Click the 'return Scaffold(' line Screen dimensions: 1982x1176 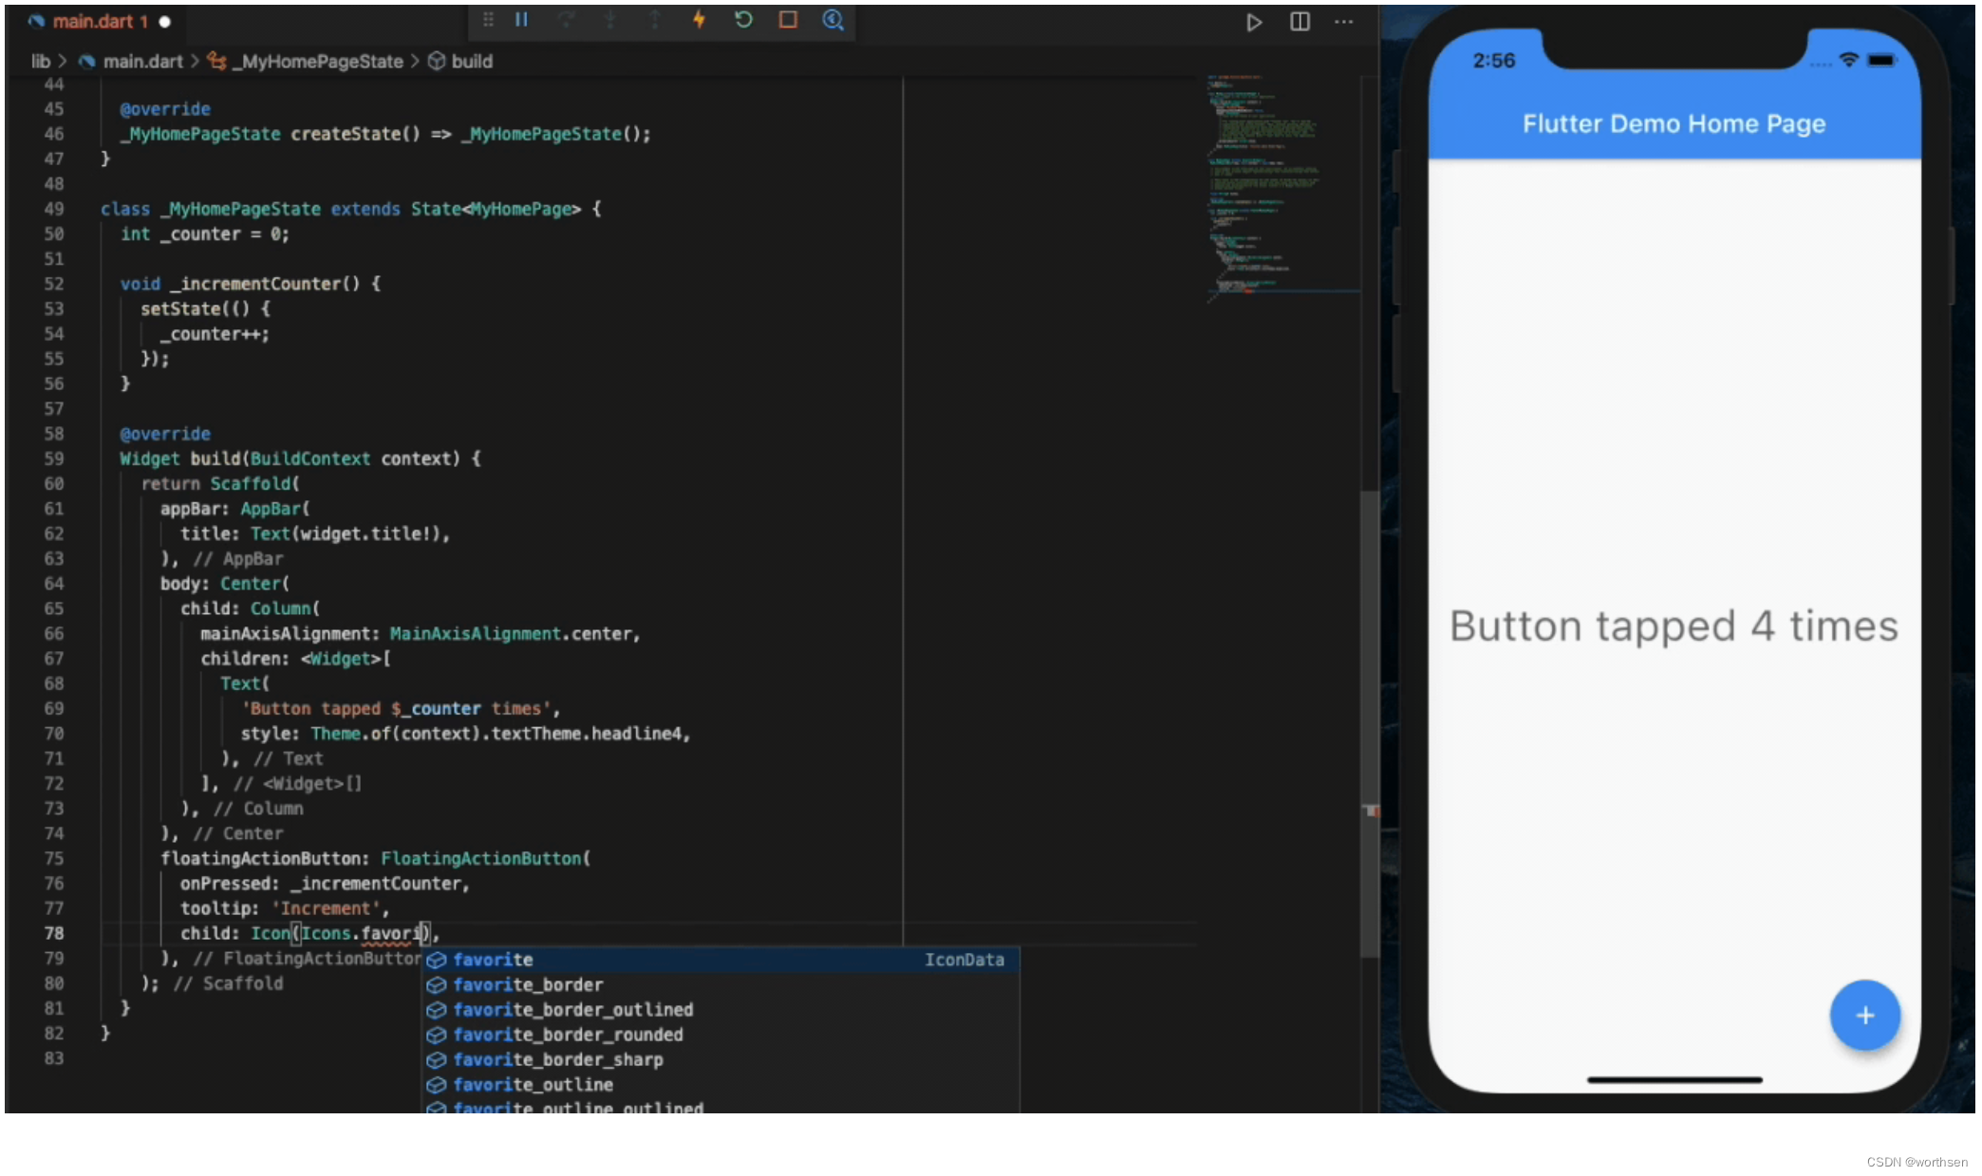tap(220, 484)
